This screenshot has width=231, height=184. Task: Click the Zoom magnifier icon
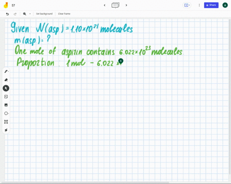[25, 14]
